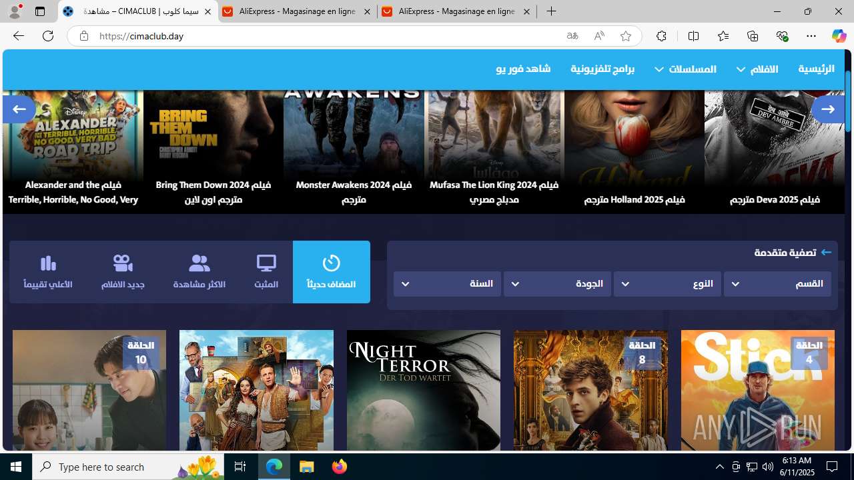The width and height of the screenshot is (854, 480).
Task: Open Task View in taskbar
Action: pos(240,467)
